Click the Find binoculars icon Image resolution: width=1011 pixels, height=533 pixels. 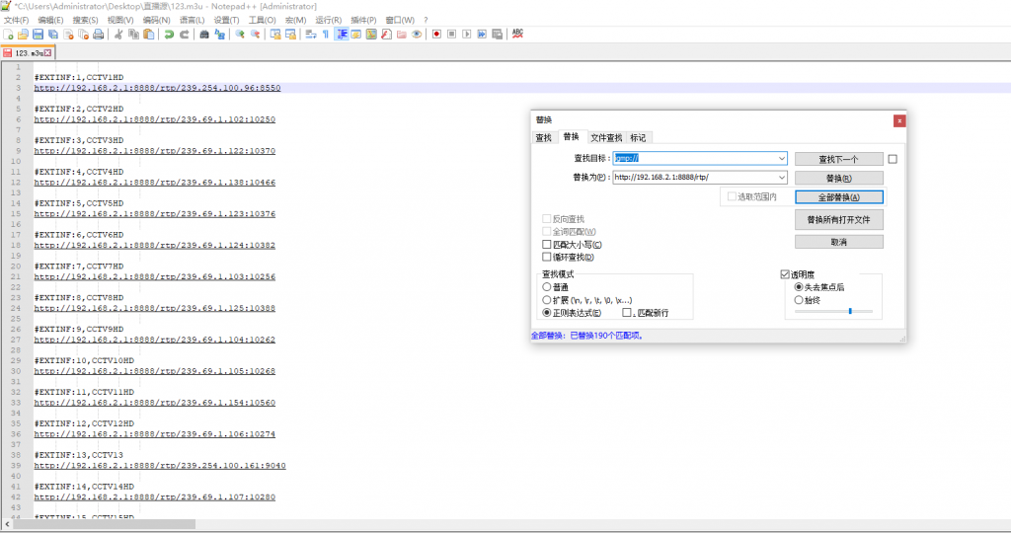tap(204, 35)
